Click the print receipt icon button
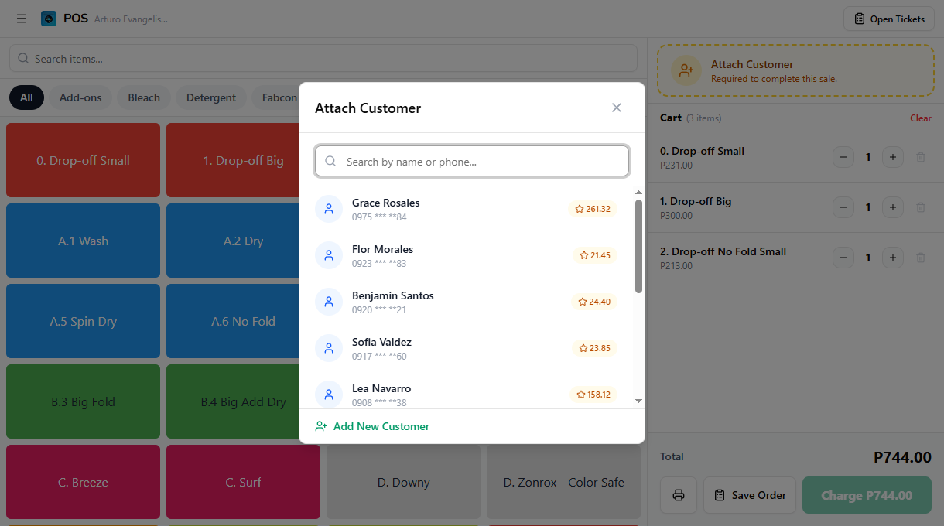 click(x=679, y=495)
